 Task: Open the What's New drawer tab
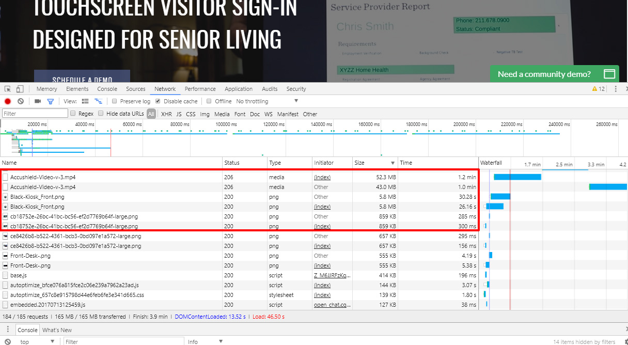point(57,330)
